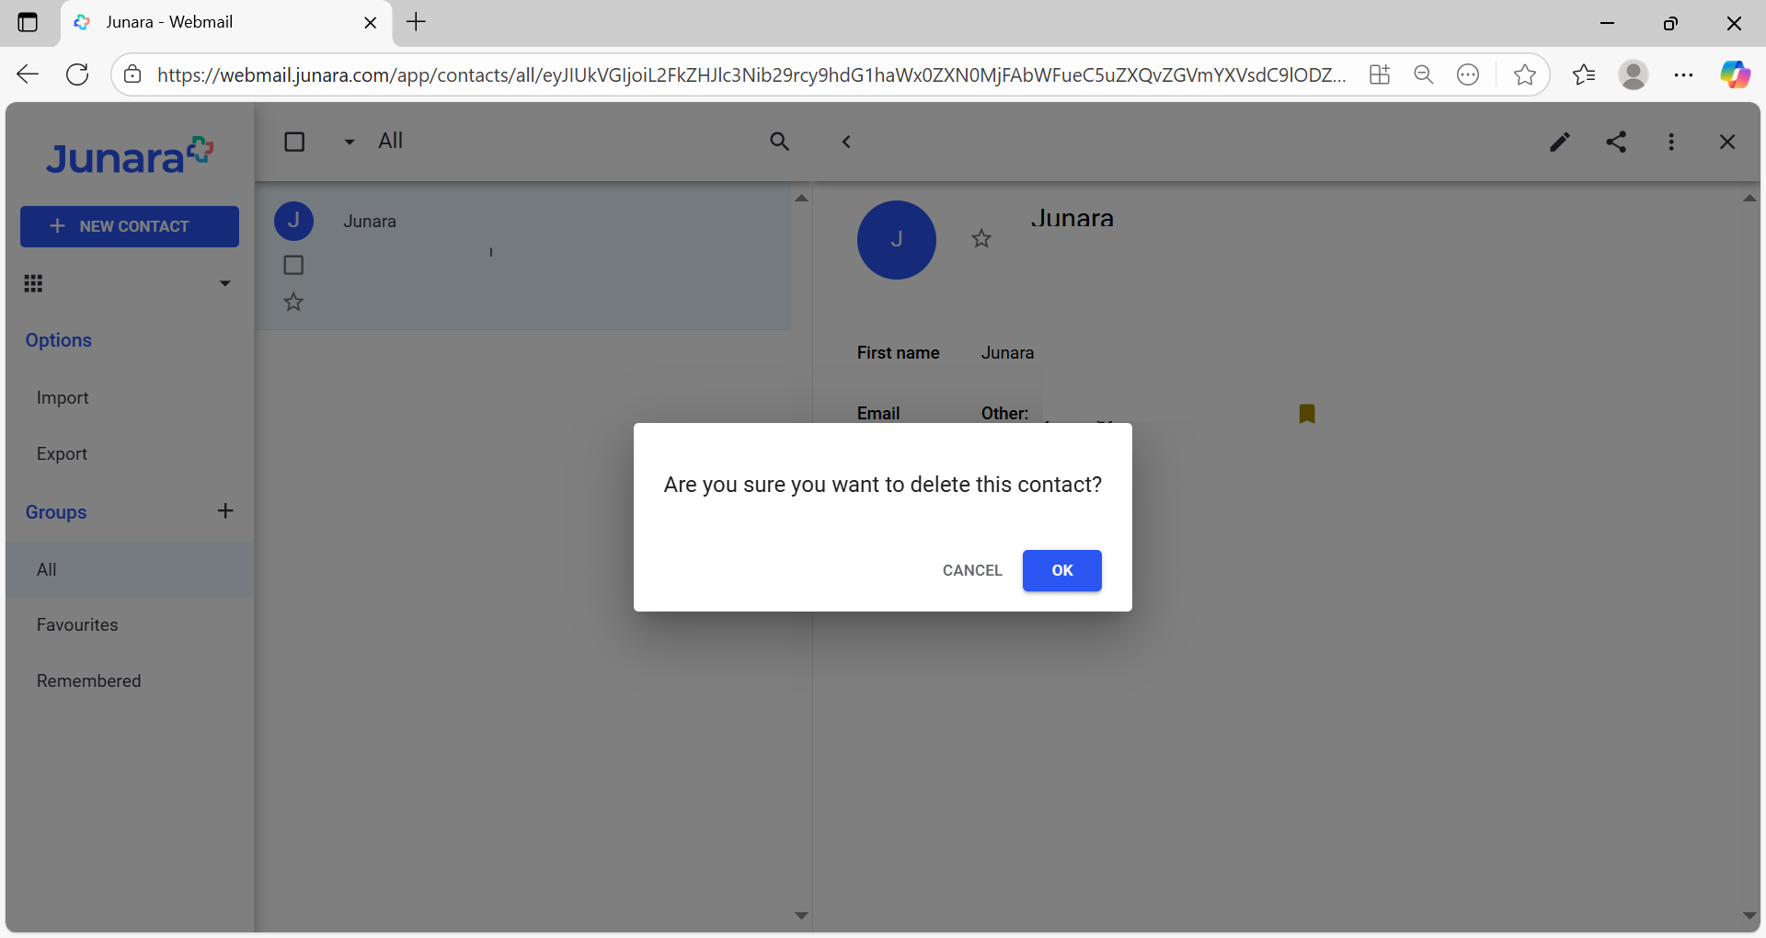Open browser Settings and more menu

coord(1683,74)
